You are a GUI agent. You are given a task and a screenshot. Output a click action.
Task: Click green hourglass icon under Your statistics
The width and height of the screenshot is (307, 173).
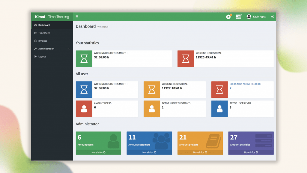pyautogui.click(x=84, y=59)
